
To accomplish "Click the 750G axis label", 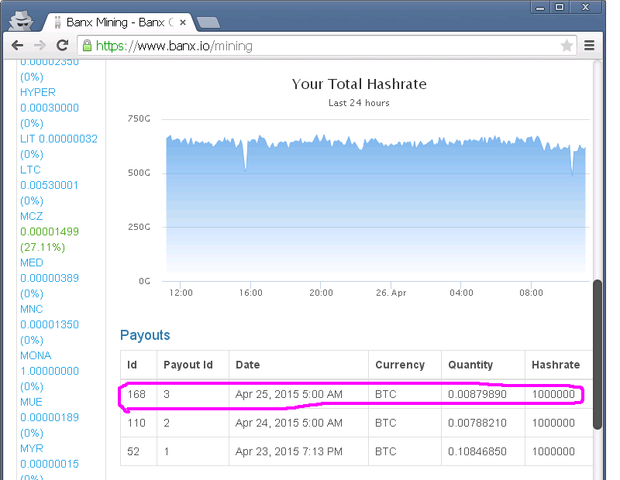I will pos(139,118).
